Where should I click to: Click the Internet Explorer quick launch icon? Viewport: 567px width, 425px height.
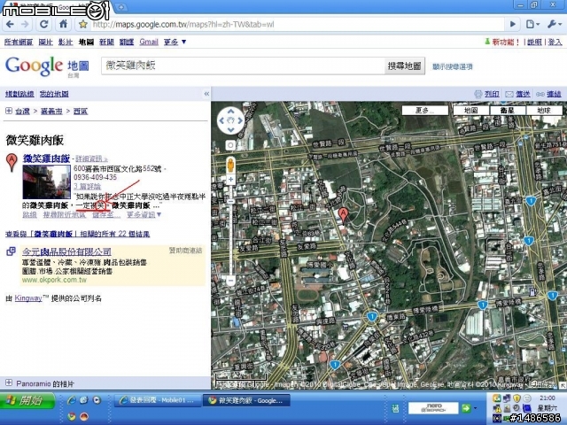pyautogui.click(x=72, y=399)
